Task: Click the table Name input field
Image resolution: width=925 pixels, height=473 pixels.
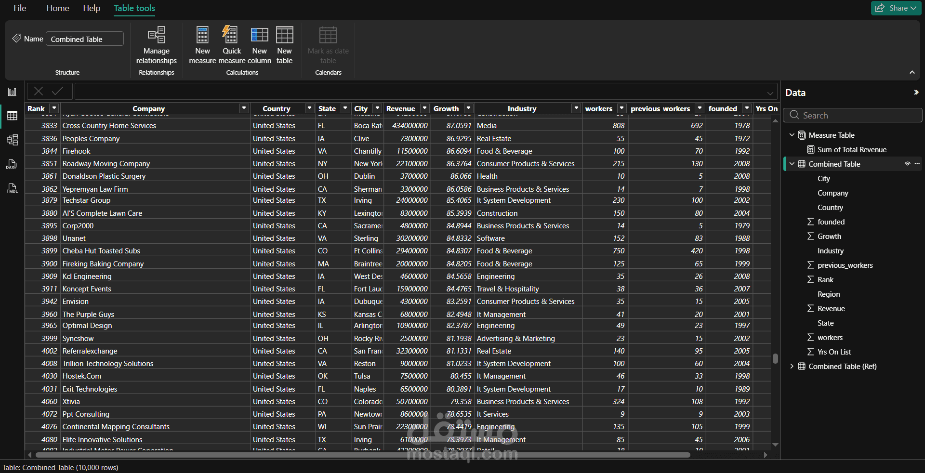Action: pos(85,39)
